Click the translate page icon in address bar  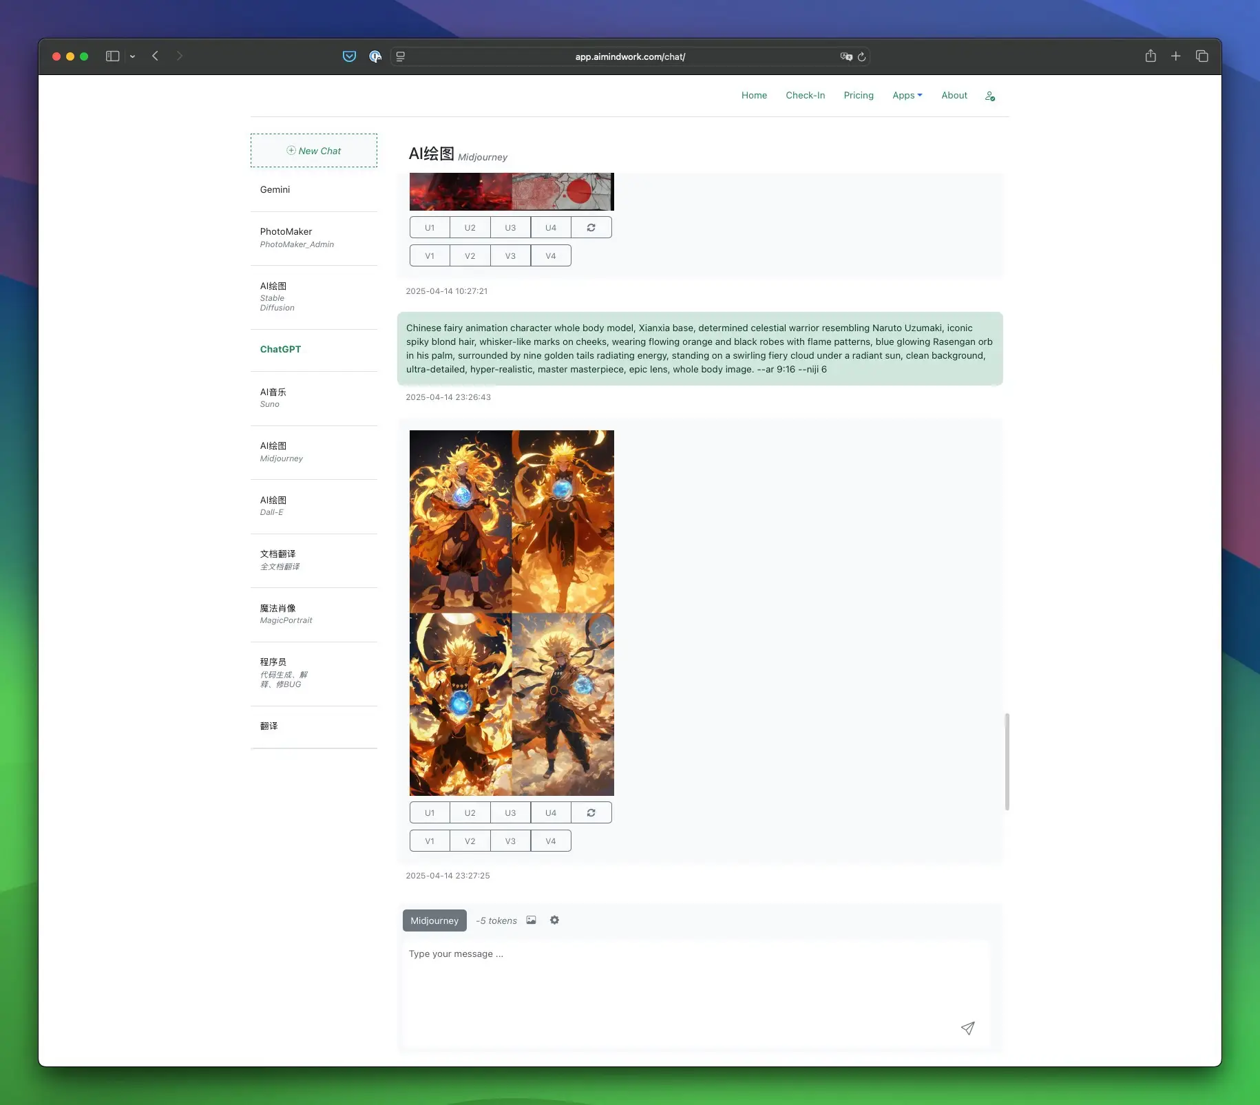click(x=846, y=56)
